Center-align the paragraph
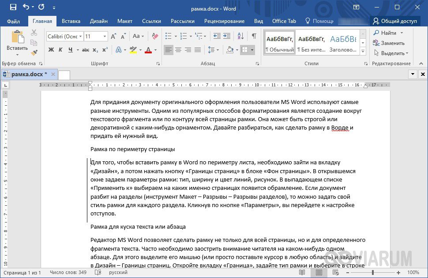Image resolution: width=428 pixels, height=278 pixels. [x=178, y=50]
